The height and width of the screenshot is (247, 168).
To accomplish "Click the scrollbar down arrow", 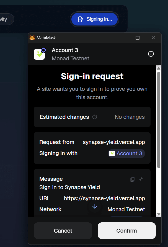I will click(x=159, y=214).
